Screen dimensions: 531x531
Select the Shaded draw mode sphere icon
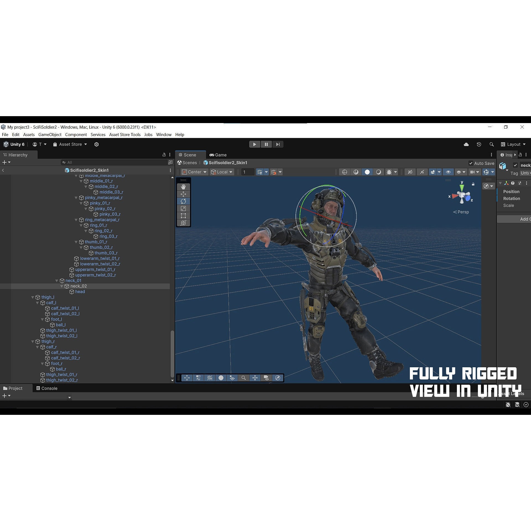click(367, 172)
